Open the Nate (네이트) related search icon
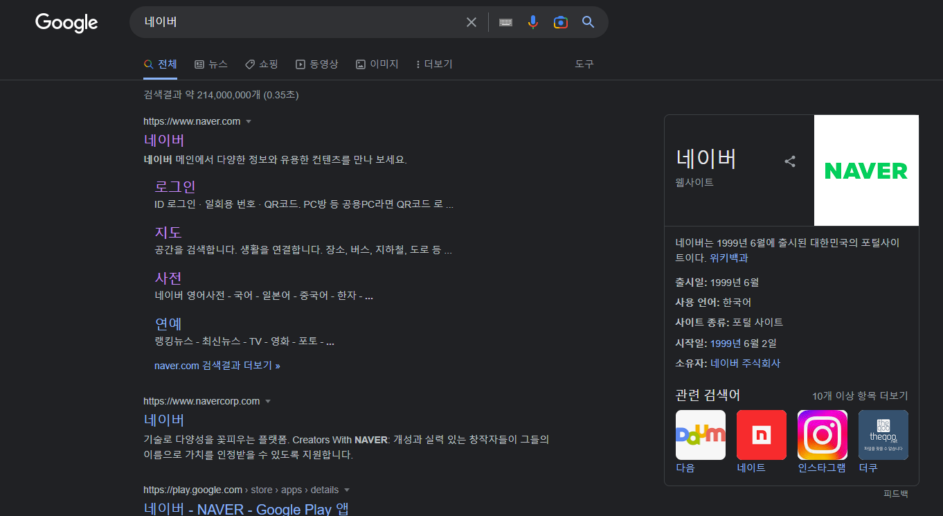This screenshot has width=943, height=516. click(762, 435)
